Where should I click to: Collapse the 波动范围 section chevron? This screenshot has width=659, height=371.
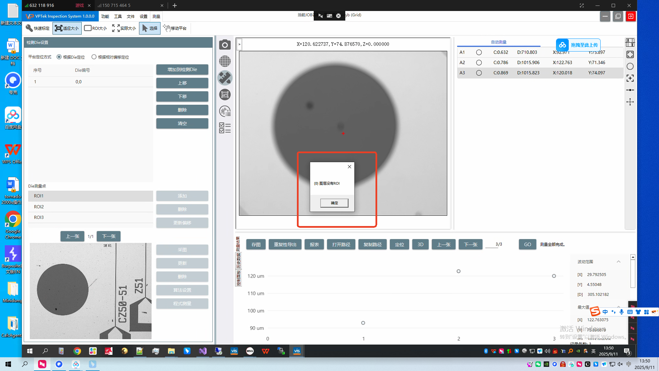tap(618, 262)
